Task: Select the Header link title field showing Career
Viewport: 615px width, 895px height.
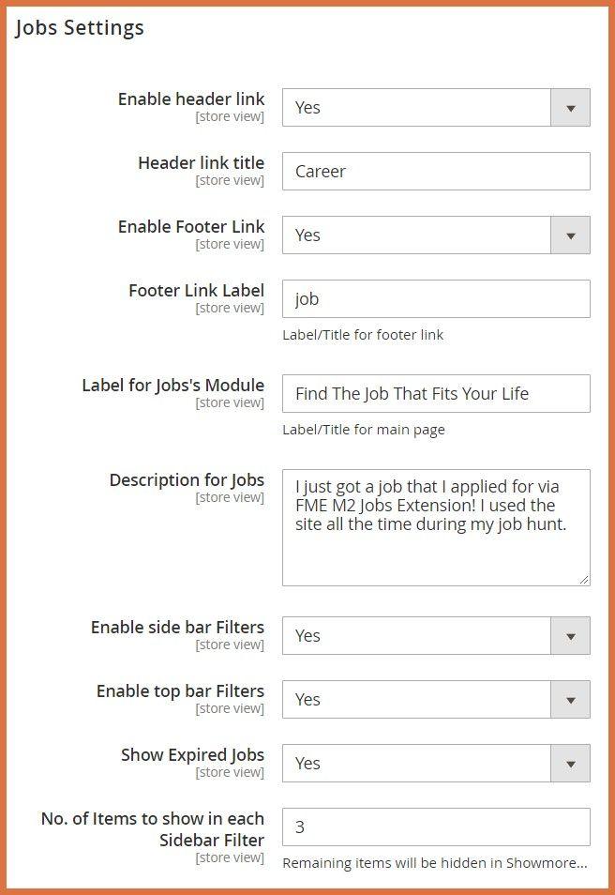Action: click(x=436, y=171)
